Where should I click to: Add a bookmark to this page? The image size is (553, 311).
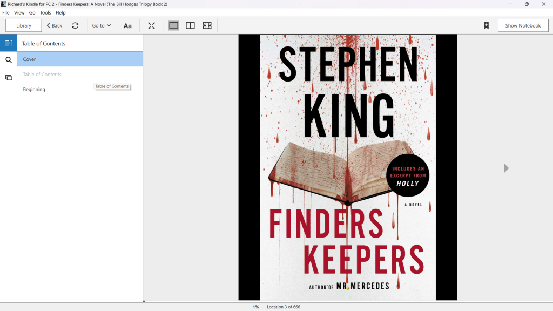(x=486, y=25)
